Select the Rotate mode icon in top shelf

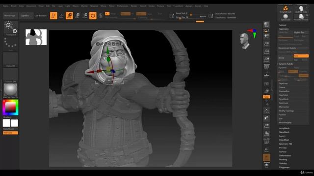point(85,16)
